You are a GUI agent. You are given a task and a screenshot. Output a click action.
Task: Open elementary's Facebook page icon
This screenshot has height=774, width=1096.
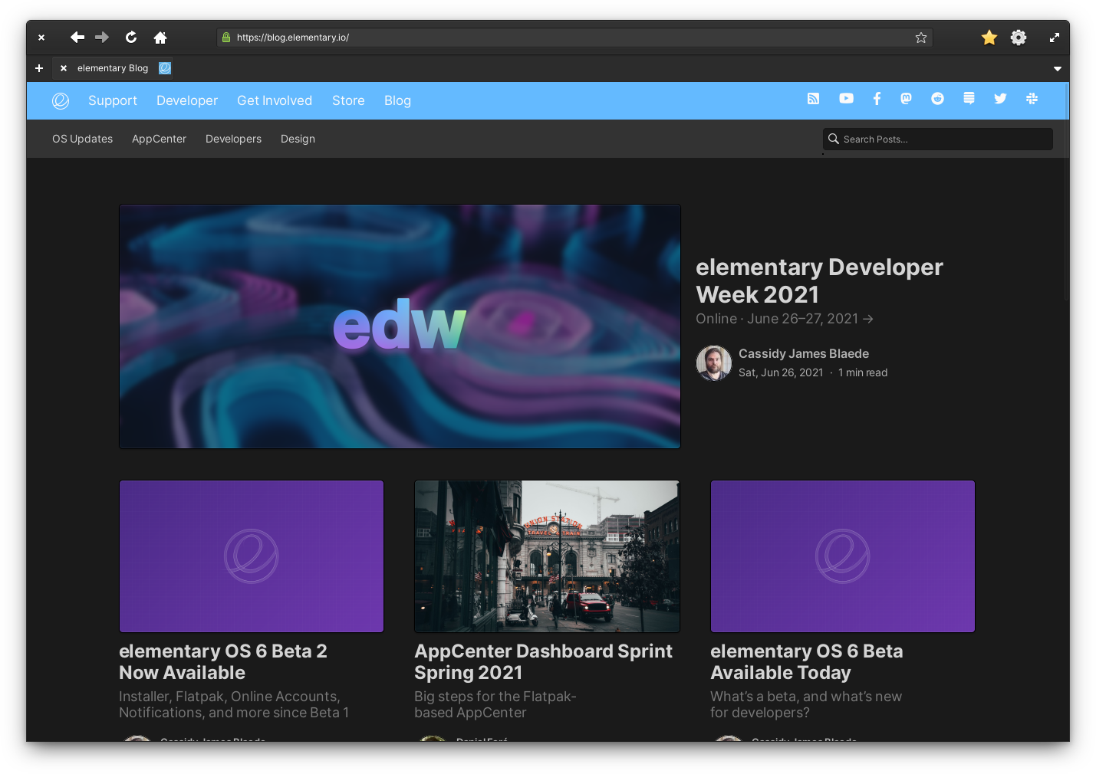pos(877,98)
